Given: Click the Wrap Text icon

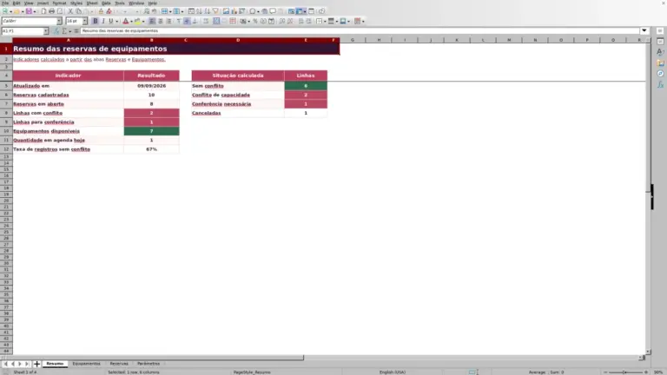Looking at the screenshot, I should point(206,21).
